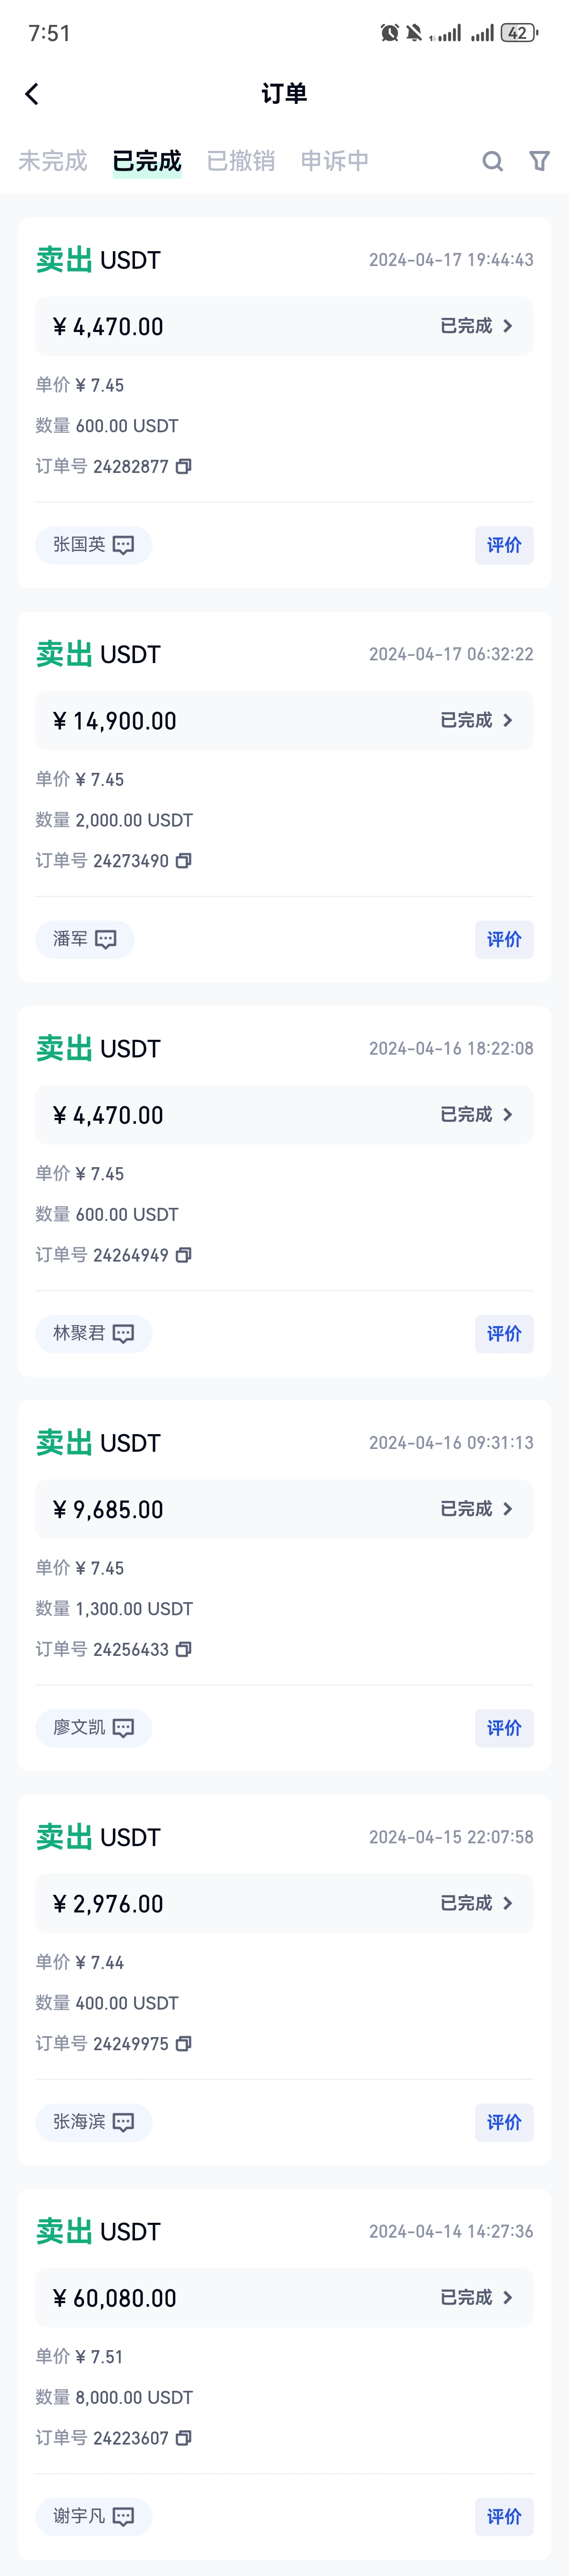This screenshot has height=2576, width=569.
Task: Open the ¥2,976.00 order row
Action: [284, 1903]
